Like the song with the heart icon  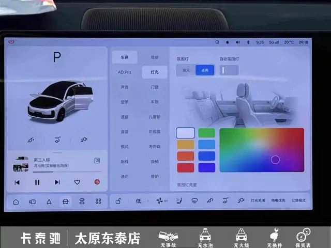click(77, 182)
